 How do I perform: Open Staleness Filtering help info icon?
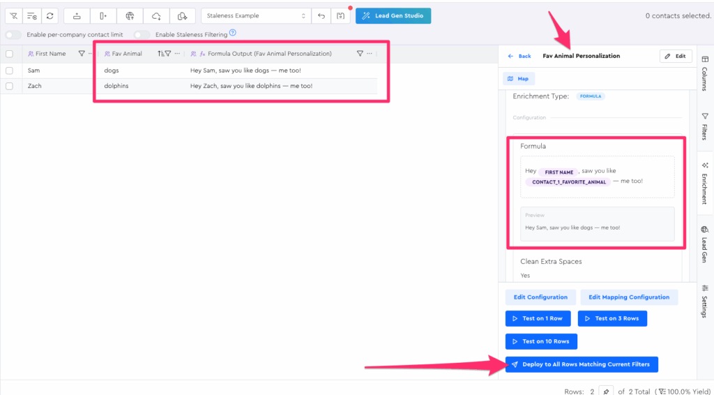233,33
